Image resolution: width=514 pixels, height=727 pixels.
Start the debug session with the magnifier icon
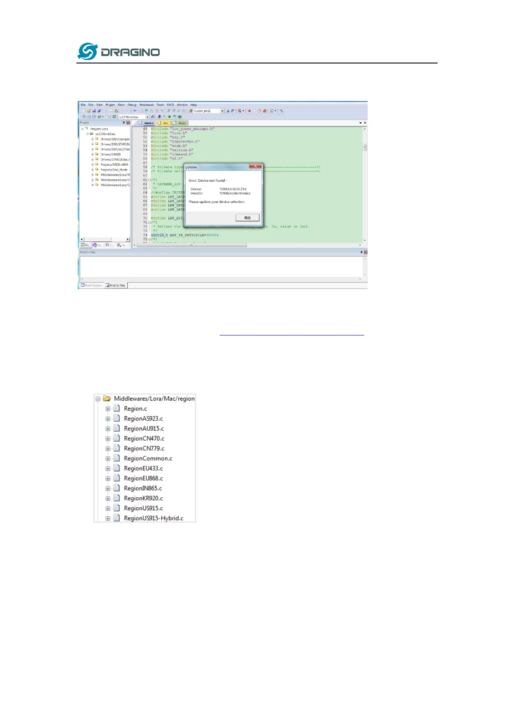[x=240, y=111]
